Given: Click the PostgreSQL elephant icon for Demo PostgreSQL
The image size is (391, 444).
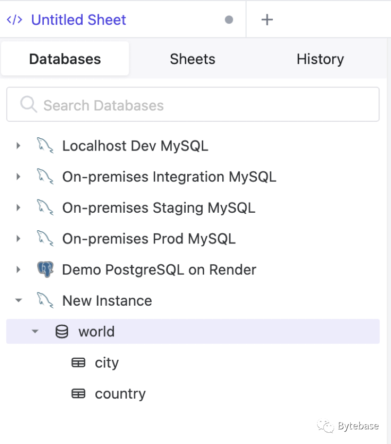Looking at the screenshot, I should (45, 269).
